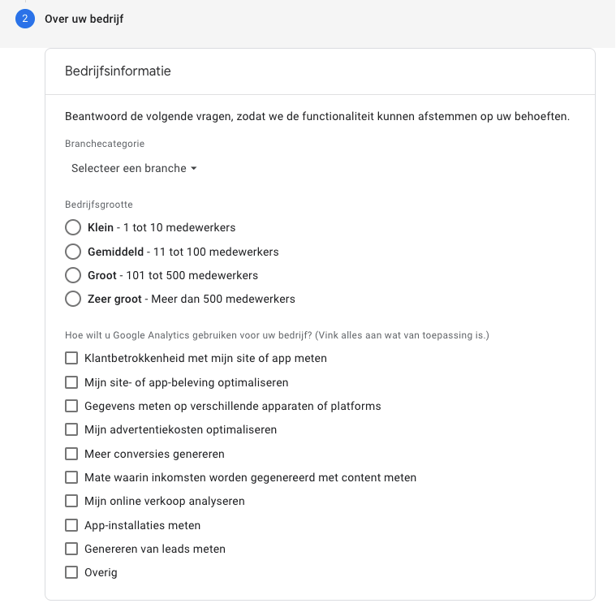
Task: Click the Branchecategorie field label
Action: [x=105, y=144]
